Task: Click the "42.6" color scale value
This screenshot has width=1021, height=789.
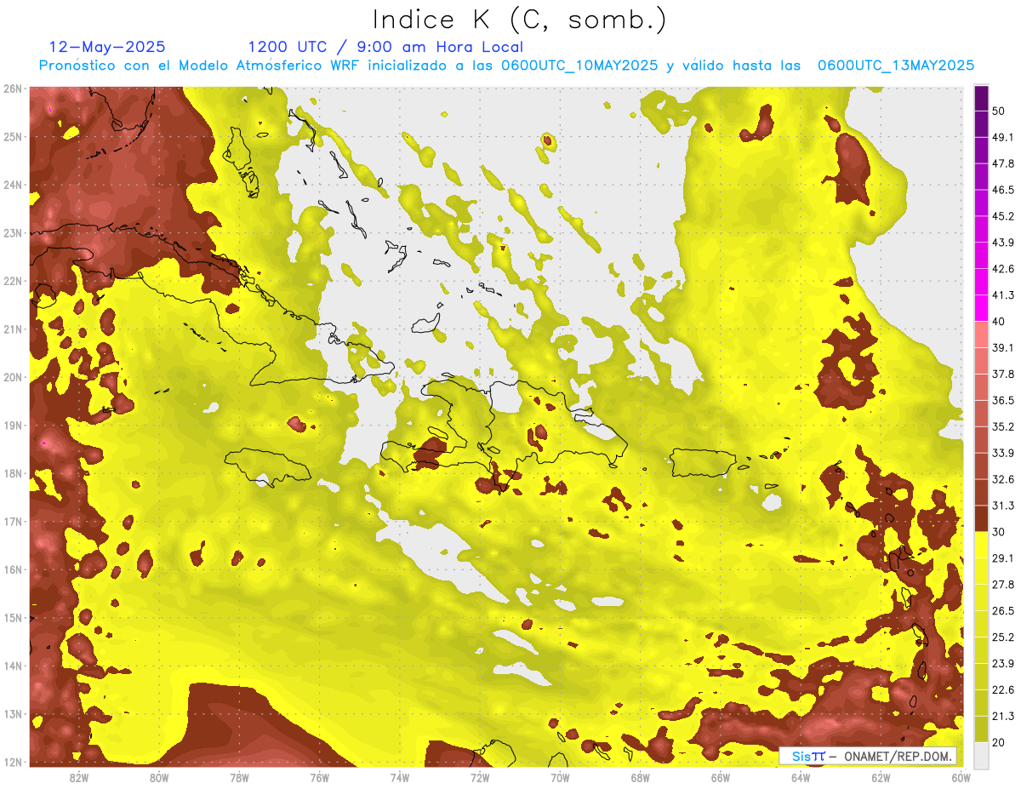Action: (x=1002, y=269)
